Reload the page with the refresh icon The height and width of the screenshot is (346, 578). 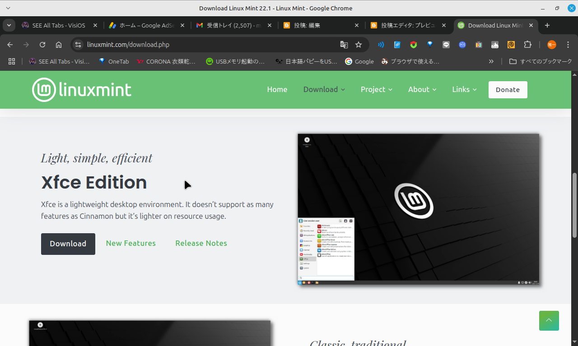click(x=42, y=45)
